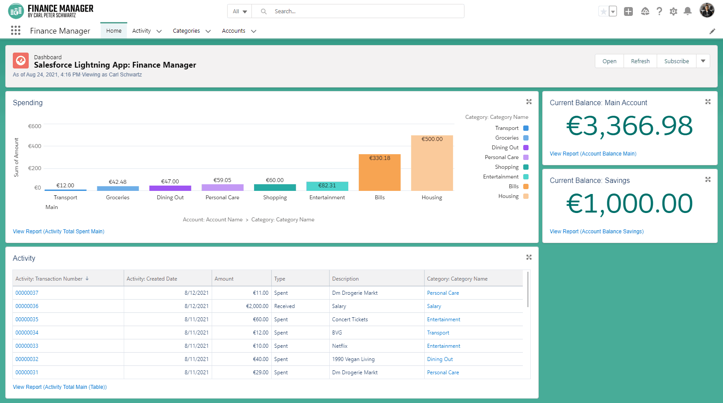Click the Entertainment €82.31 bar

(x=327, y=186)
